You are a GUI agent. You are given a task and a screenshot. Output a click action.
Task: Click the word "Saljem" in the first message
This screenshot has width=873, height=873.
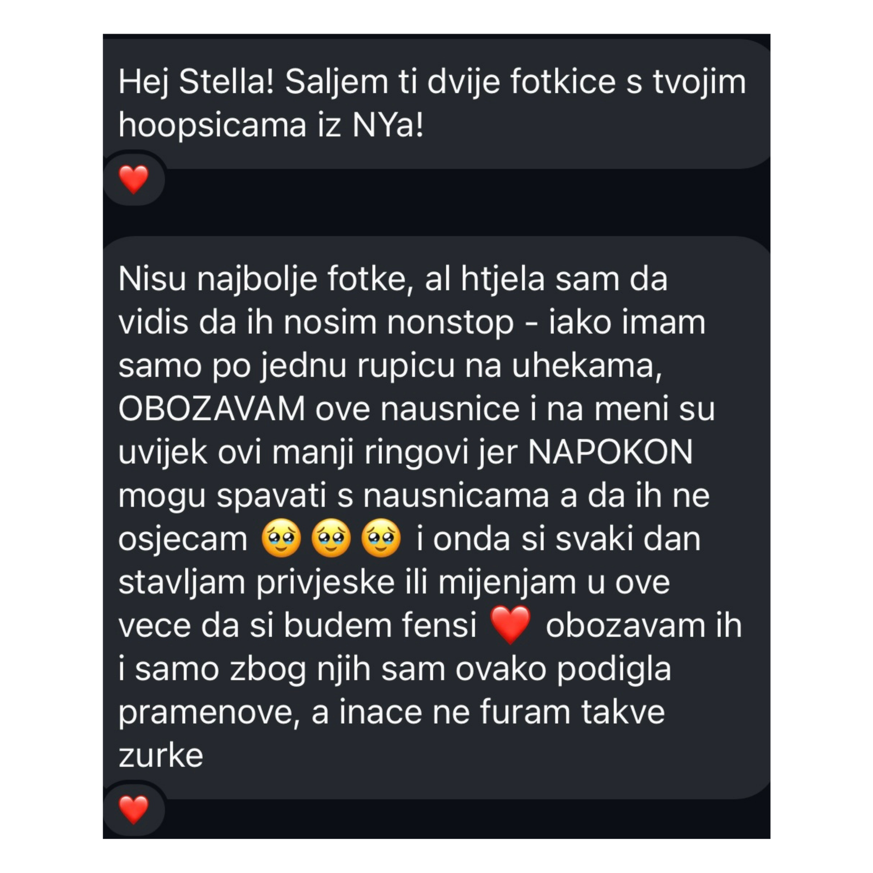click(336, 83)
